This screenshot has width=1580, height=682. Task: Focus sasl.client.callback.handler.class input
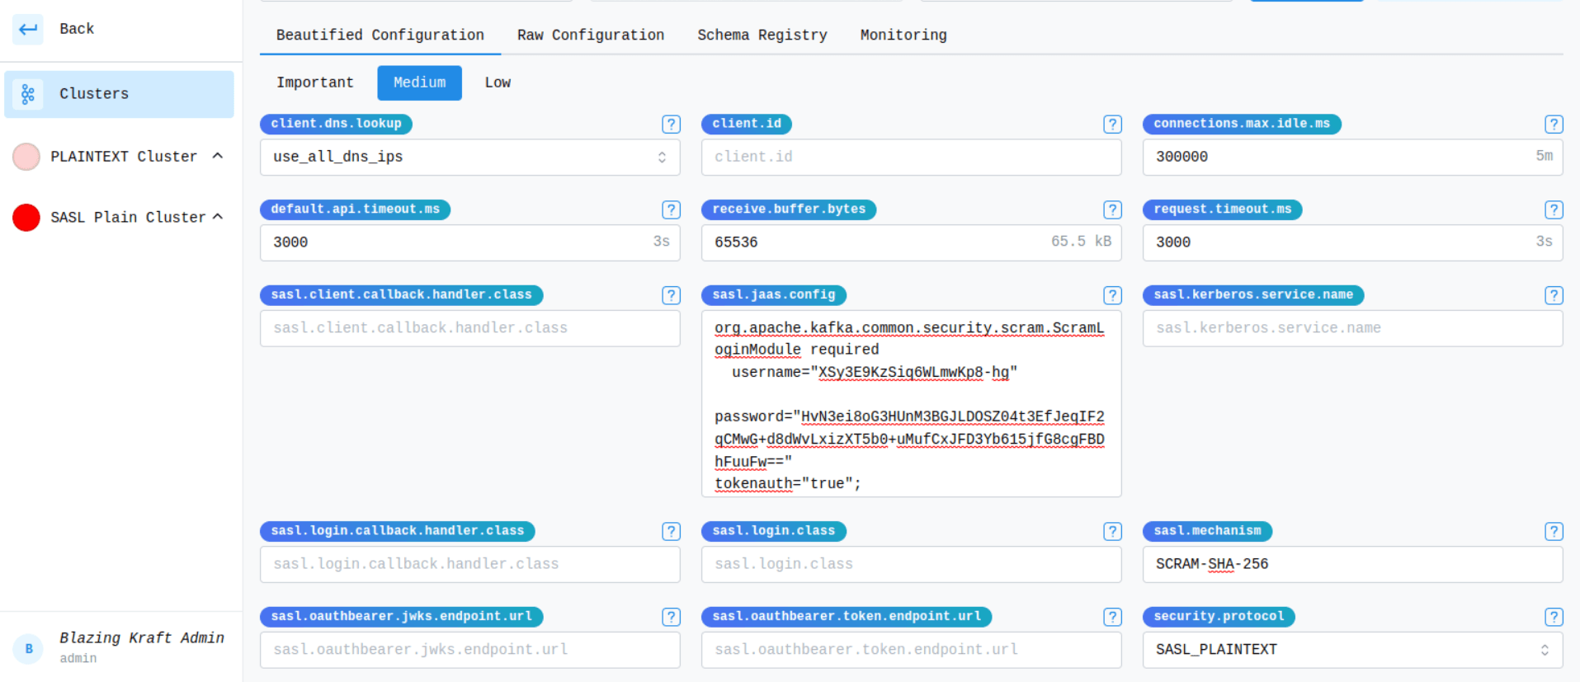click(470, 328)
